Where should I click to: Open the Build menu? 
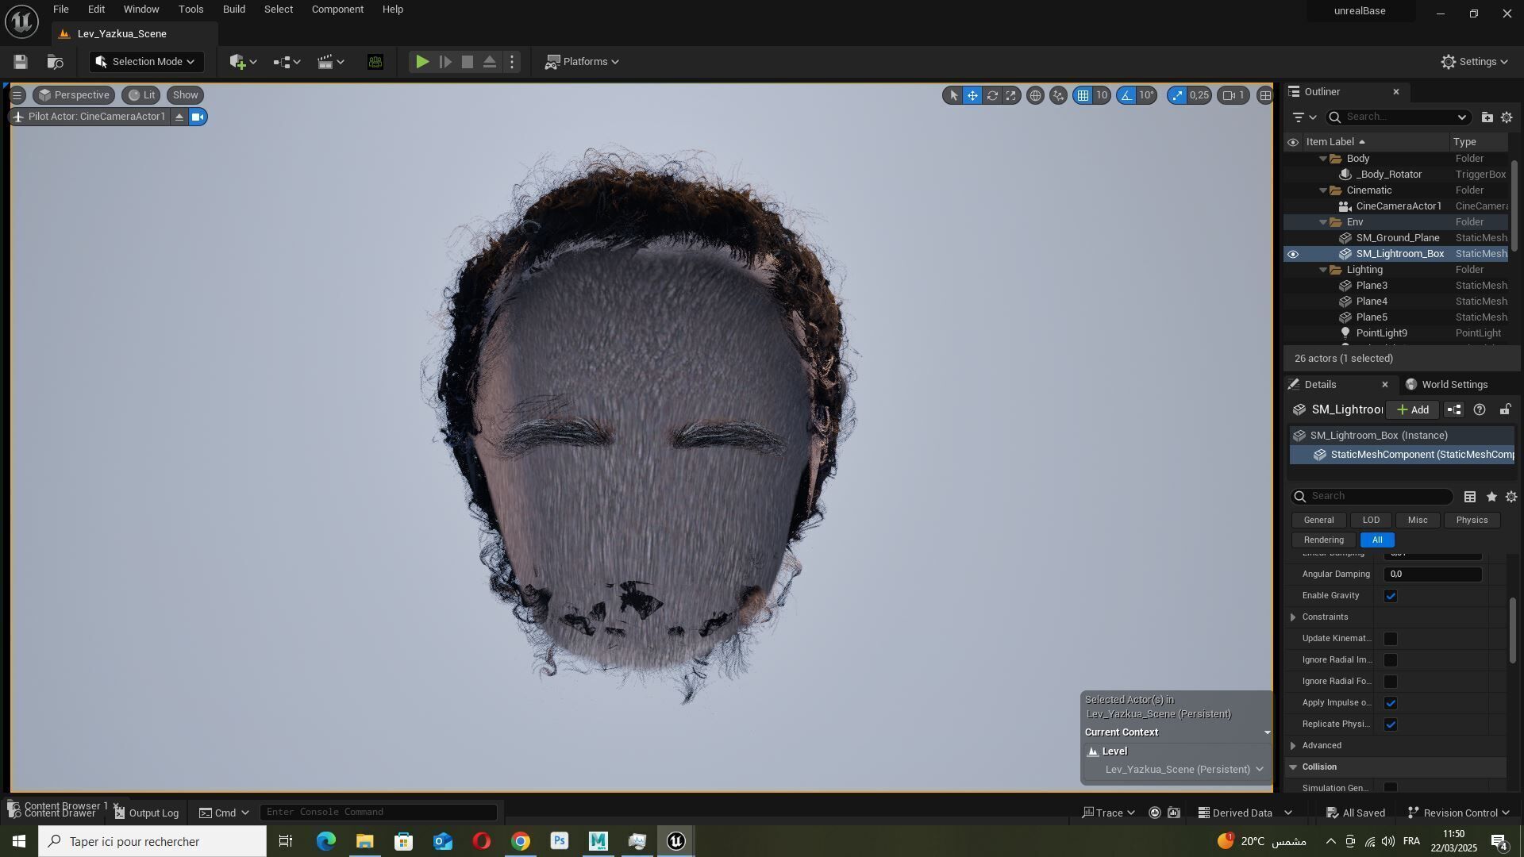234,10
